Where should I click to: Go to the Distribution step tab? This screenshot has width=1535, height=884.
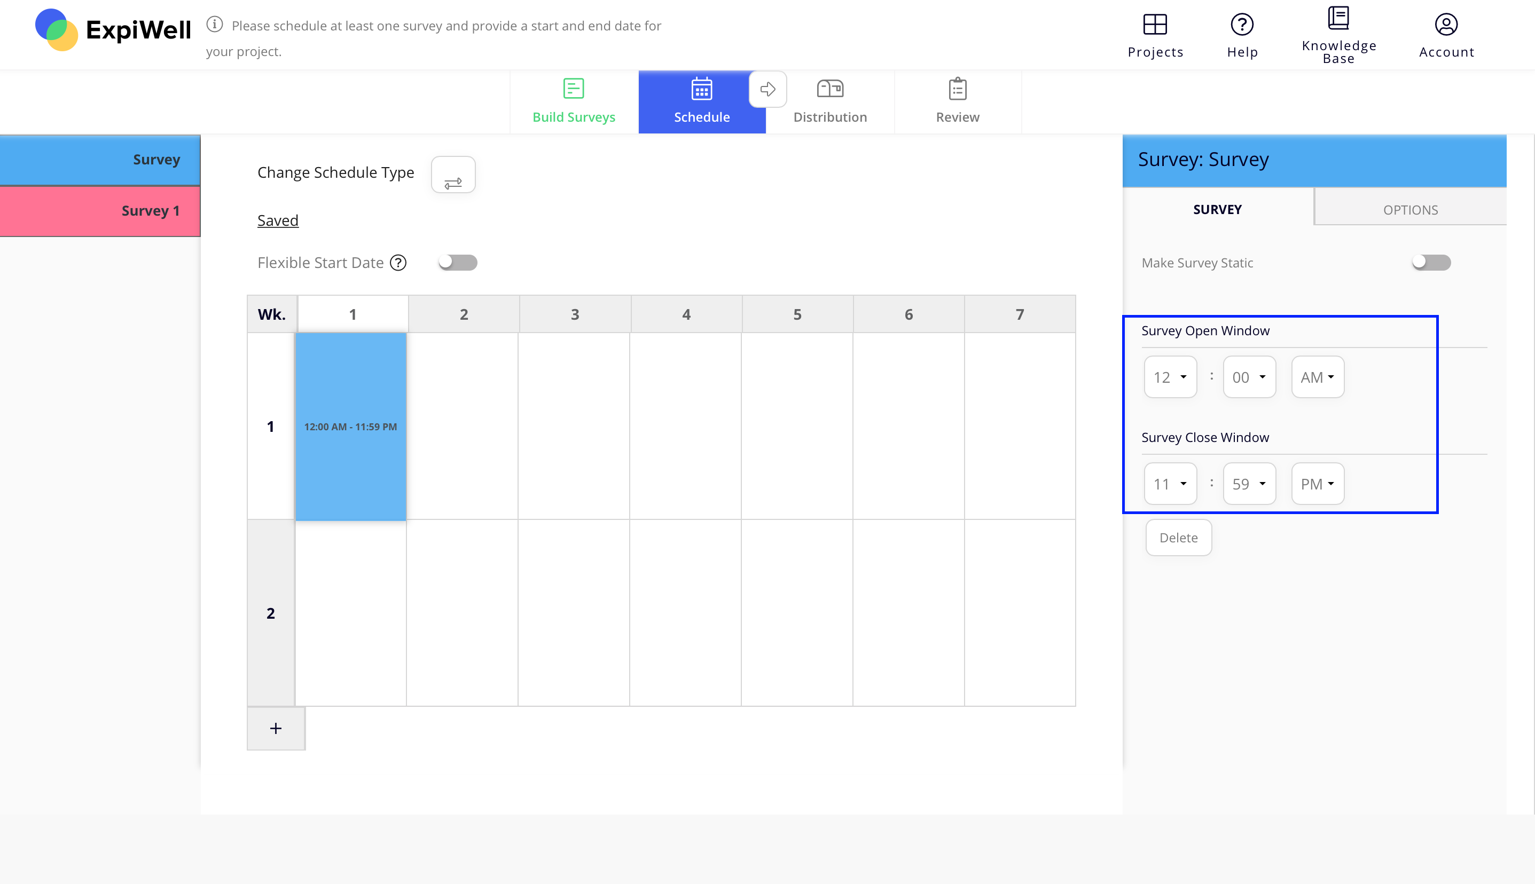[x=830, y=101]
